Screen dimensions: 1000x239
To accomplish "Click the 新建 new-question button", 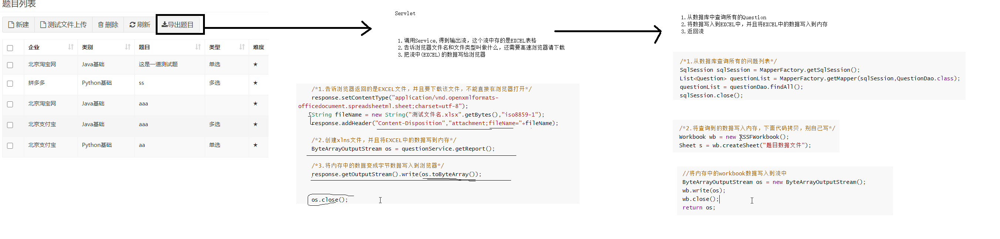I will pyautogui.click(x=18, y=24).
